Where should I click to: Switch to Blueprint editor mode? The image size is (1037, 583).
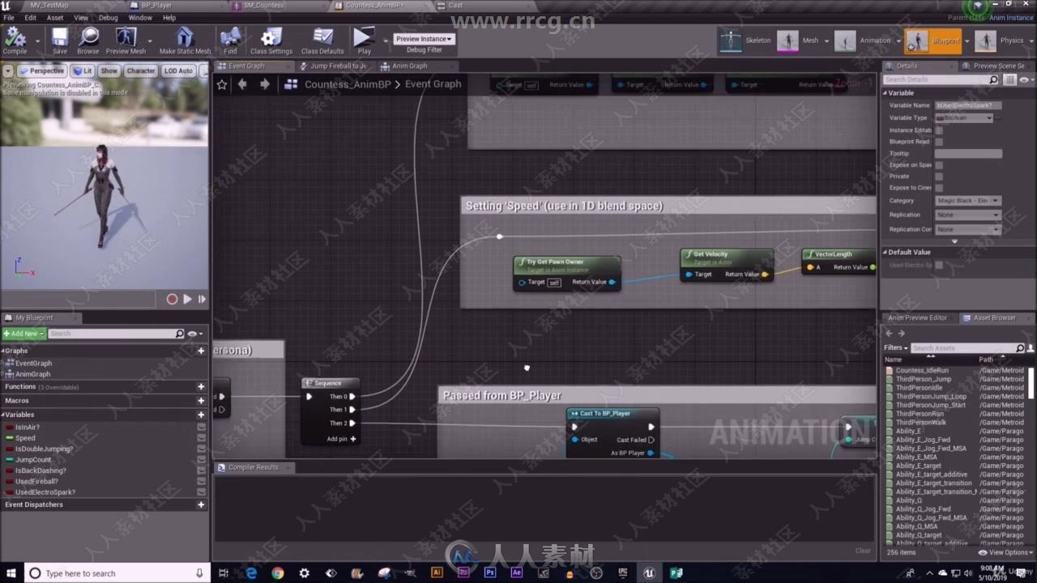click(x=932, y=40)
